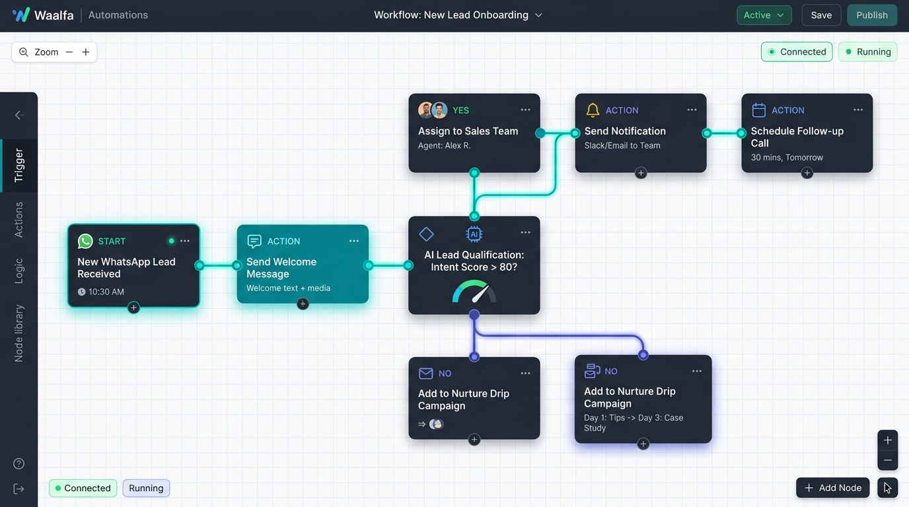Add a step below Schedule Follow-up Call node
Screen dimensions: 909x507
tap(807, 173)
